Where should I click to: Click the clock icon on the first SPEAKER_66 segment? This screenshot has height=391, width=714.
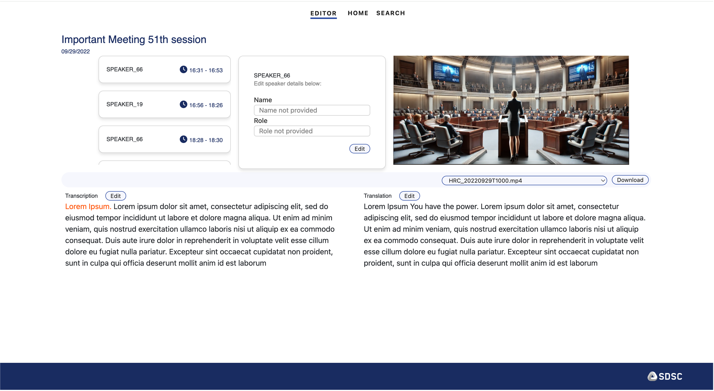point(184,70)
